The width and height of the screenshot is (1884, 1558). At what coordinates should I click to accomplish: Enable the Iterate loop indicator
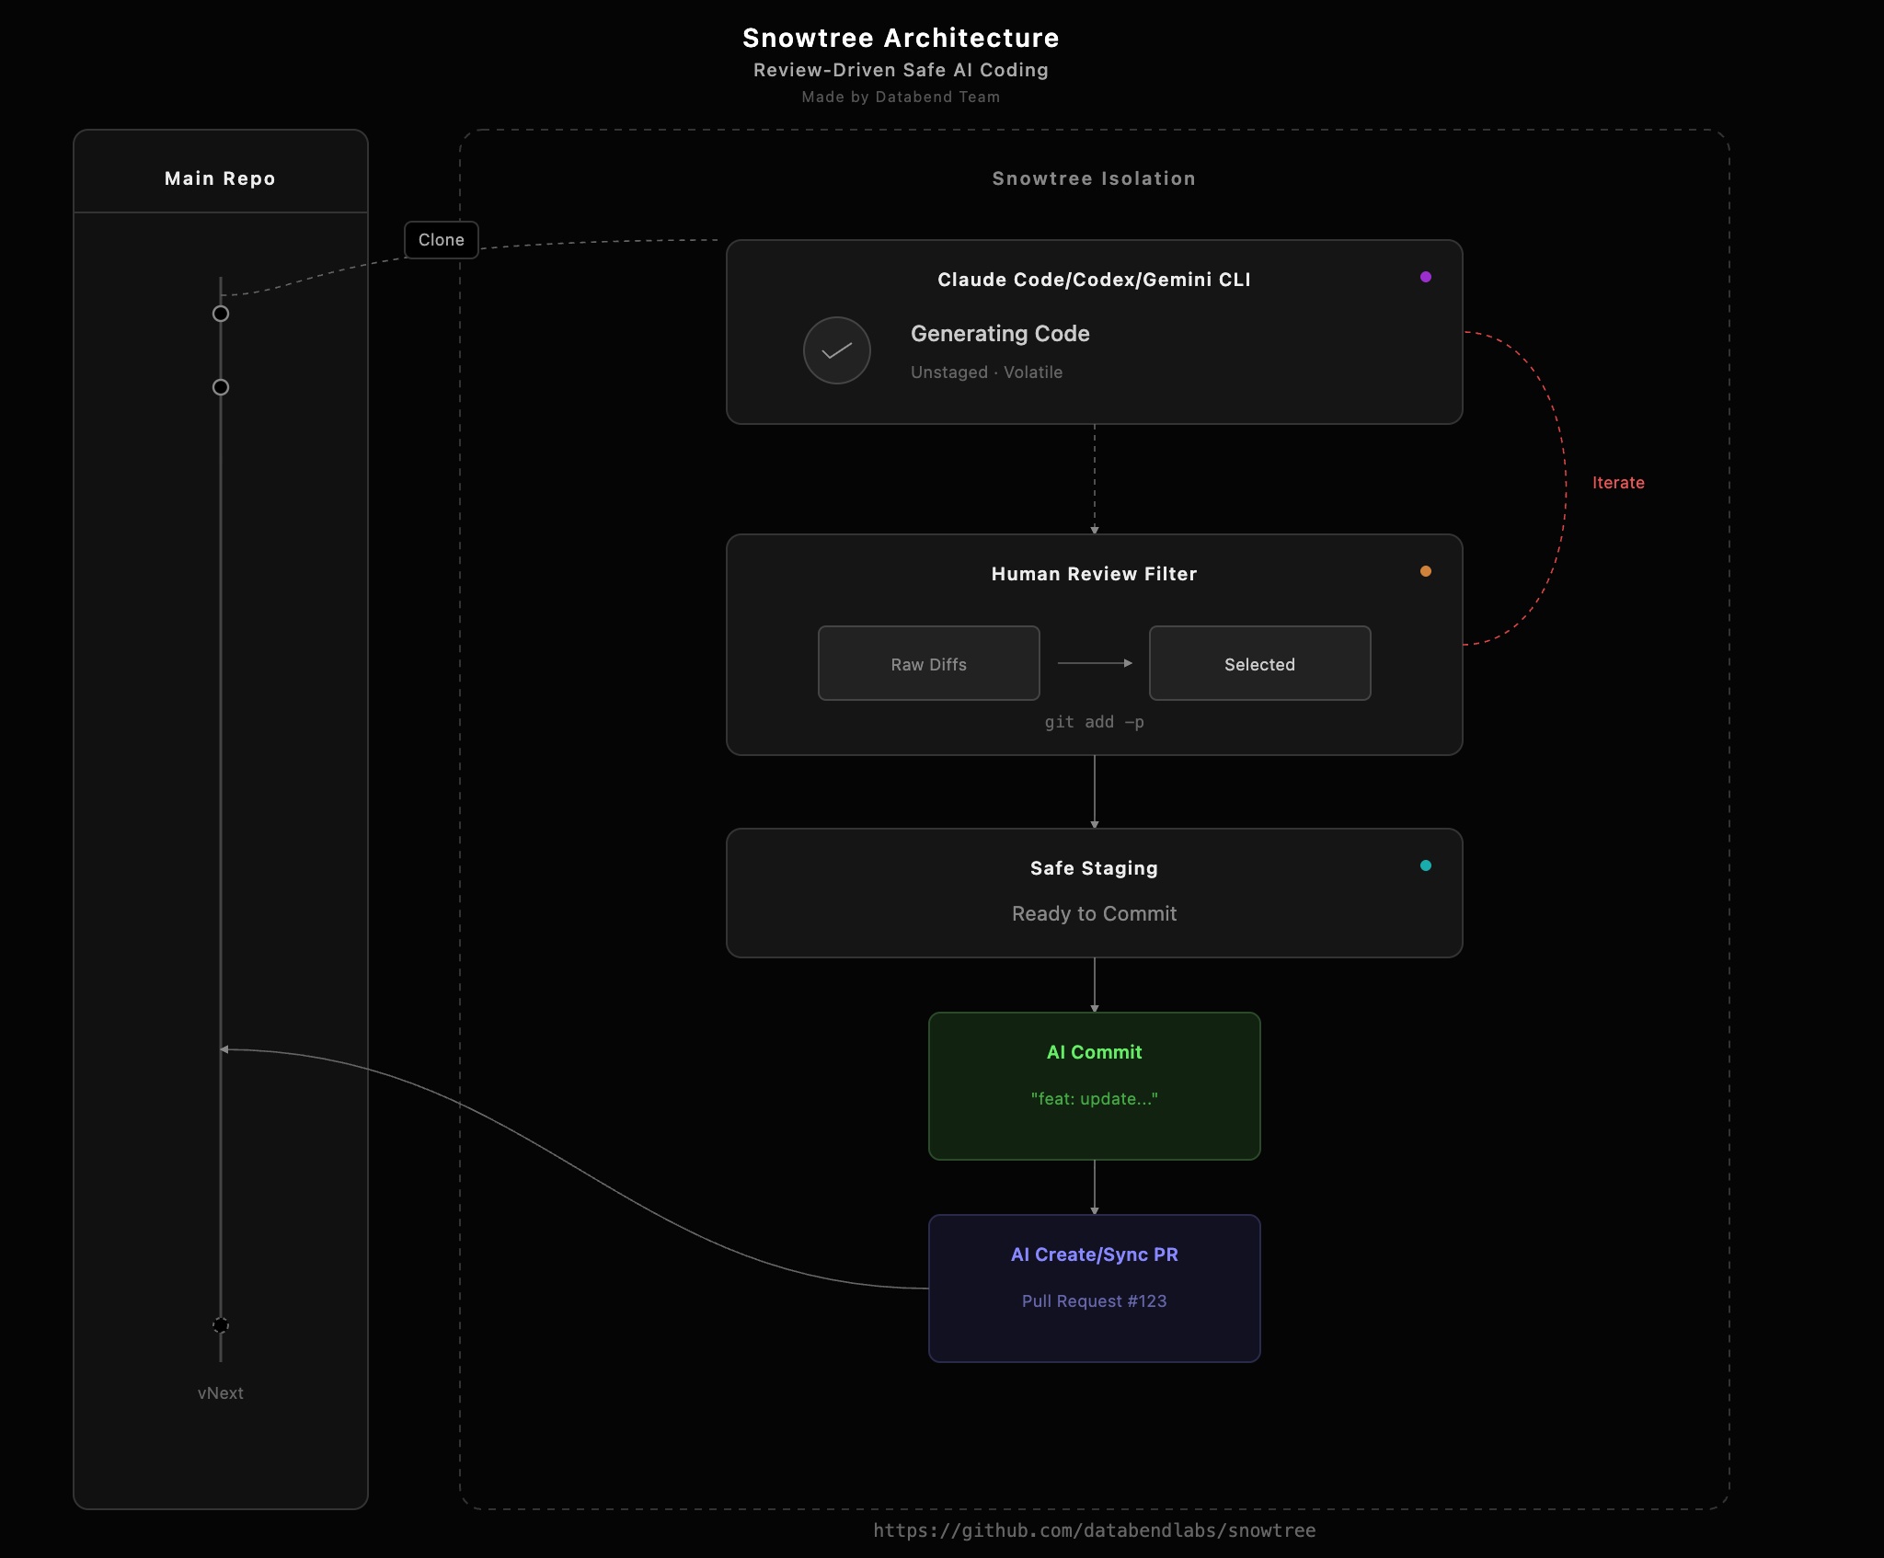click(x=1619, y=482)
